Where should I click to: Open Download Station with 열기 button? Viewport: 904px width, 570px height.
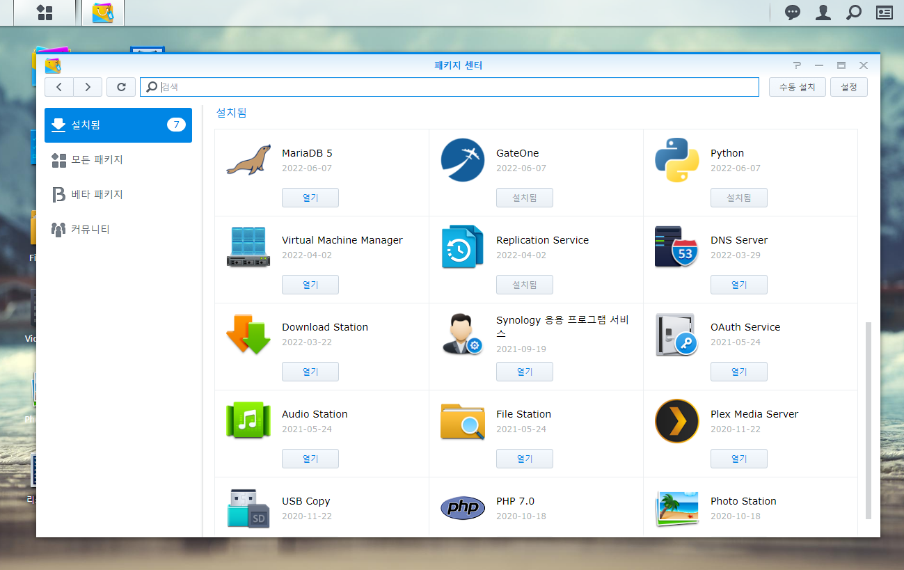click(310, 372)
